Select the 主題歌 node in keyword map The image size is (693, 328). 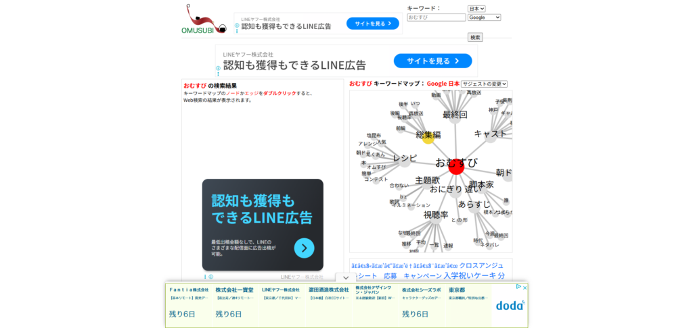tap(428, 180)
